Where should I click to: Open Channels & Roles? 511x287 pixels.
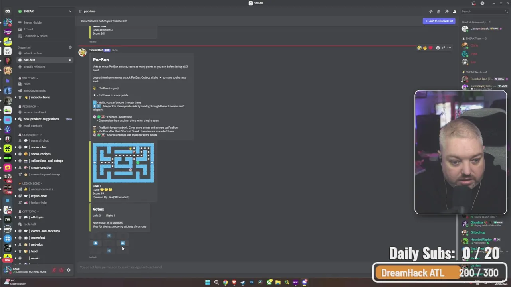44,36
